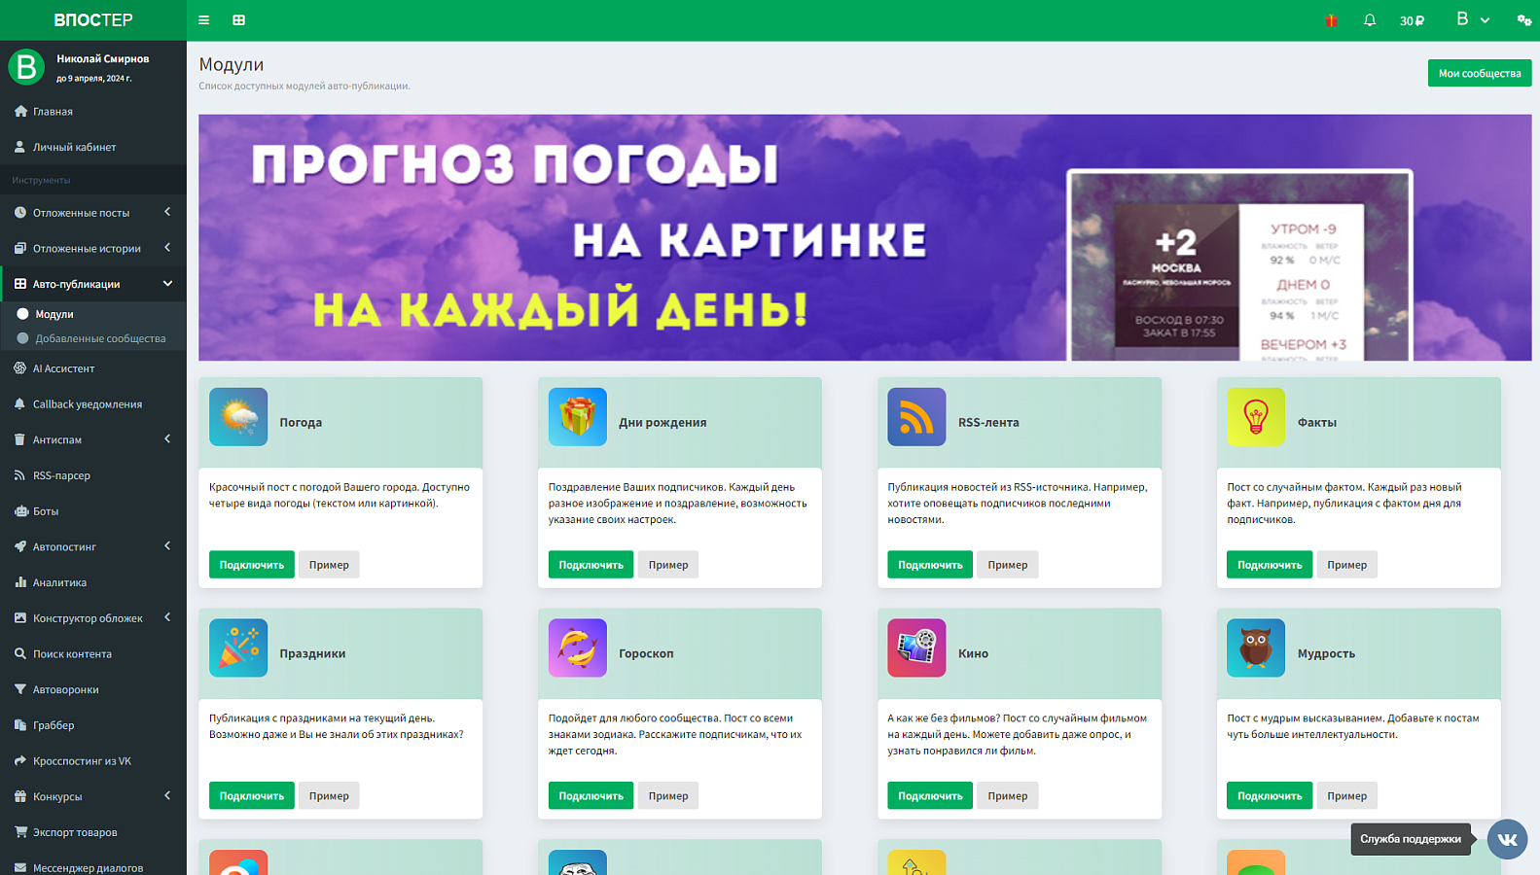Click the Мудрость owl icon
The width and height of the screenshot is (1540, 875).
click(1256, 648)
